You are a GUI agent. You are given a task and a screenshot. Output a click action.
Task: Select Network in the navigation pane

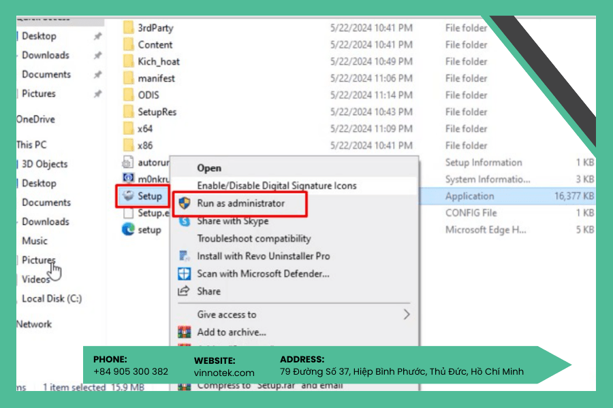pos(34,324)
